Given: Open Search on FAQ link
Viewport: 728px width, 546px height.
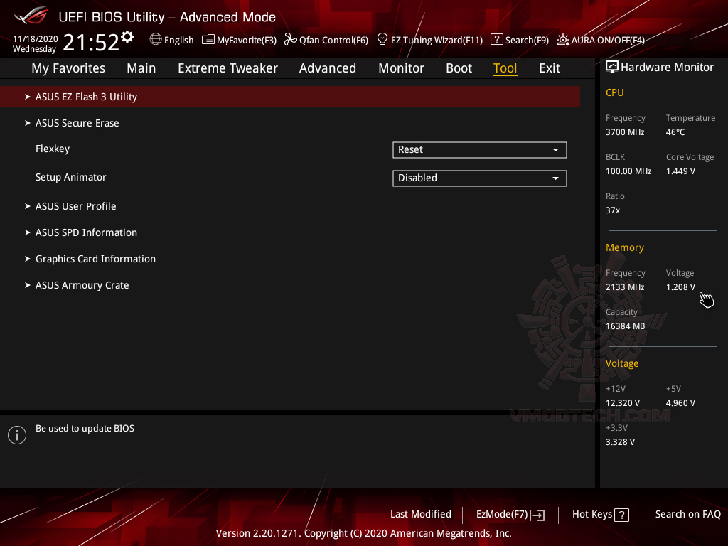Looking at the screenshot, I should 687,515.
